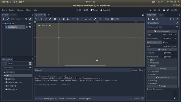This screenshot has width=181, height=102.
Task: Open the Normal Map [empty] dropdown
Action: coord(170,57)
